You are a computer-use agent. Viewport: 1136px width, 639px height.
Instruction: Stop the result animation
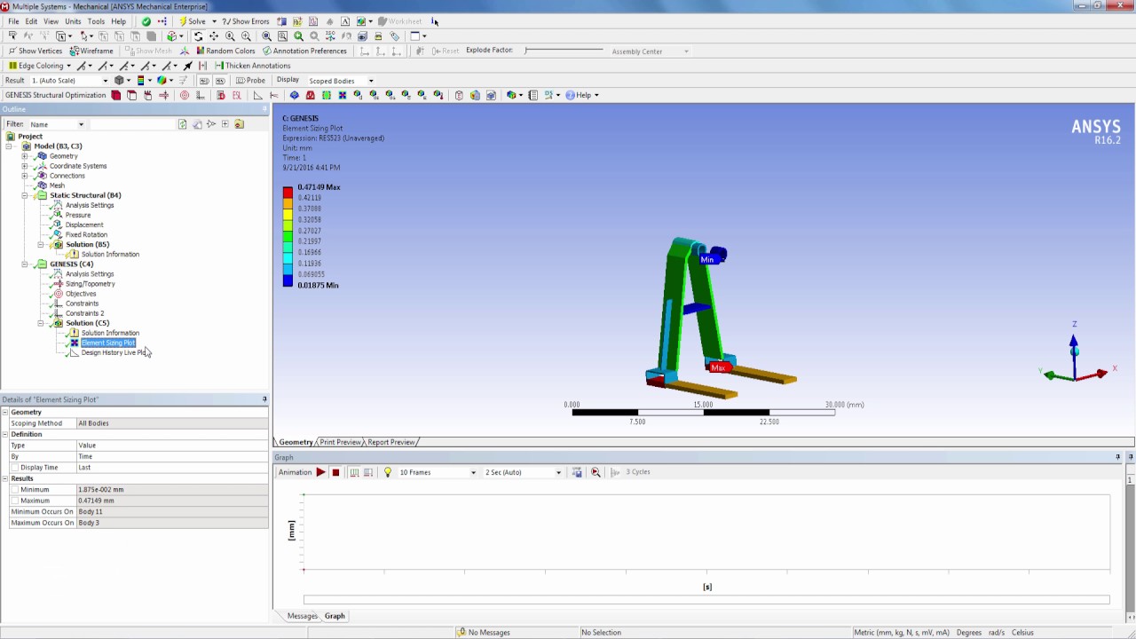335,472
